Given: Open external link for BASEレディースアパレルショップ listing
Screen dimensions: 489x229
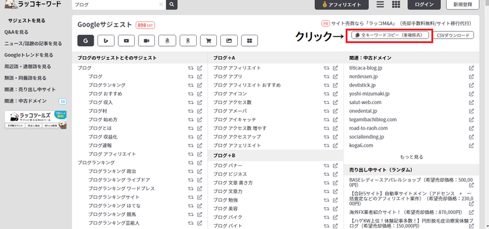Looking at the screenshot, I should coord(471,185).
